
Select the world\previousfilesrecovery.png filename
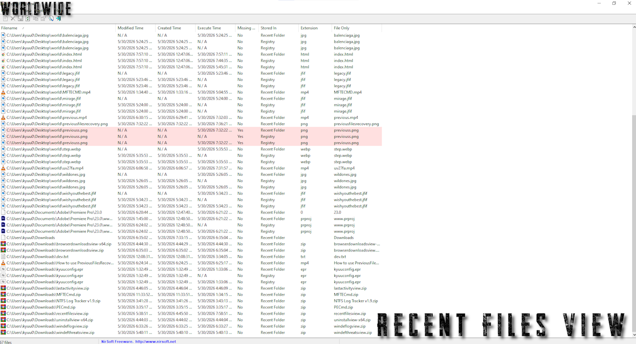(x=57, y=124)
